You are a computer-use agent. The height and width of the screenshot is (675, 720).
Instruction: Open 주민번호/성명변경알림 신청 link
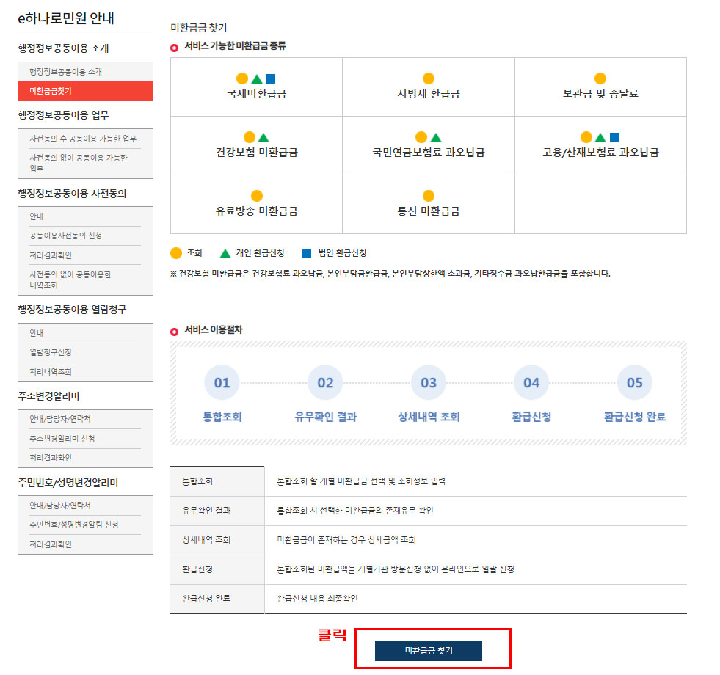coord(74,525)
